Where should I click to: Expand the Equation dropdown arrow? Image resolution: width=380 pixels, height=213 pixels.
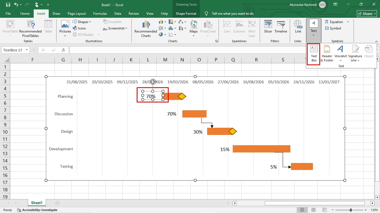[348, 22]
